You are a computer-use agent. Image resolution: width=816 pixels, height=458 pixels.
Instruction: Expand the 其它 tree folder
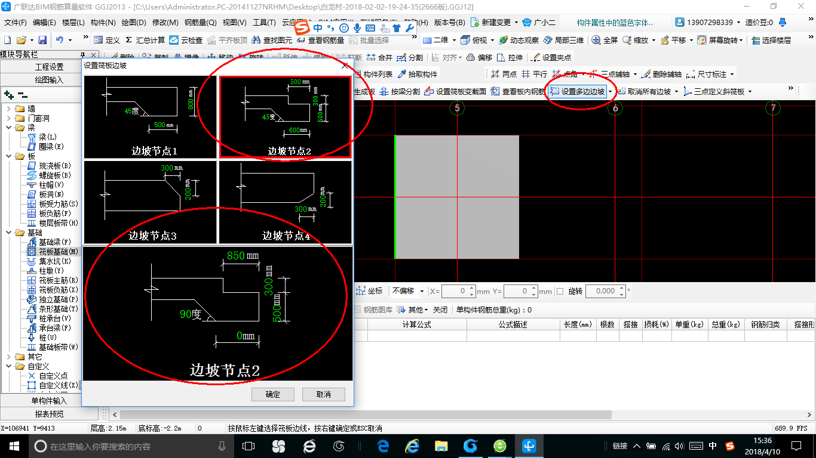pos(8,357)
